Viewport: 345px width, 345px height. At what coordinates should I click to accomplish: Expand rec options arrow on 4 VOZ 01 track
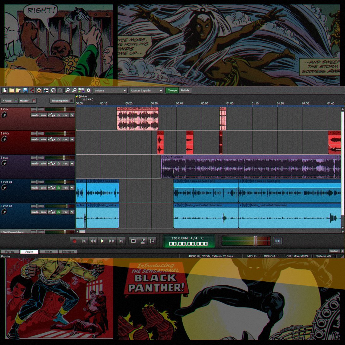click(72, 188)
